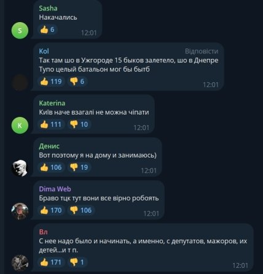Open Денис's statue profile picture
The height and width of the screenshot is (274, 263).
[x=20, y=168]
